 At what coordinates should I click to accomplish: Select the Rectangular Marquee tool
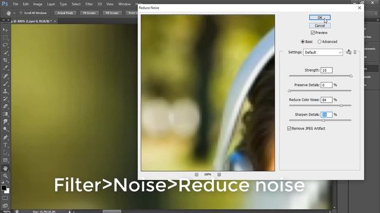5,37
